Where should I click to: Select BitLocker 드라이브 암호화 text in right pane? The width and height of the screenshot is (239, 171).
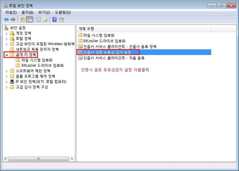tap(104, 41)
